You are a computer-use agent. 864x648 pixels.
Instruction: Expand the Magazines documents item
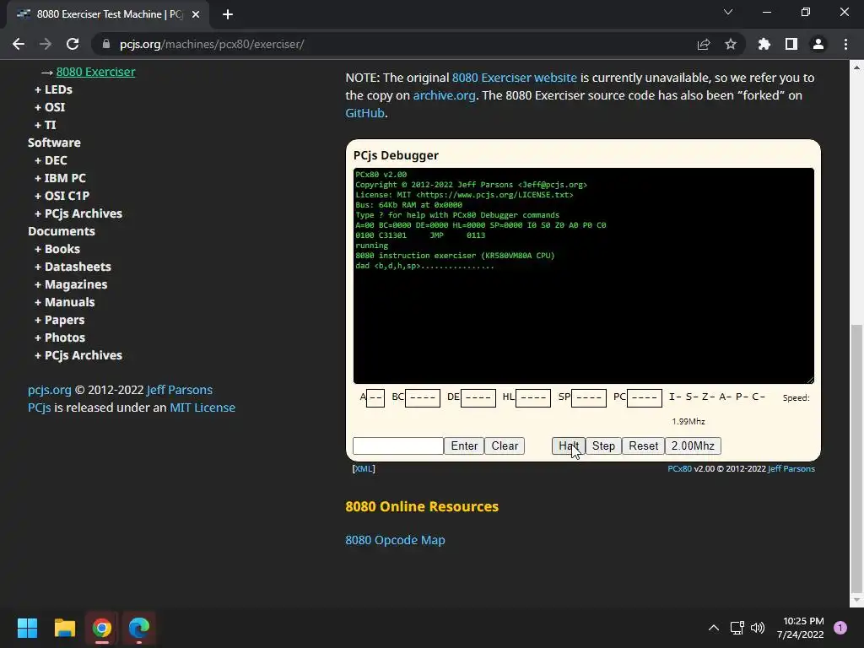71,284
